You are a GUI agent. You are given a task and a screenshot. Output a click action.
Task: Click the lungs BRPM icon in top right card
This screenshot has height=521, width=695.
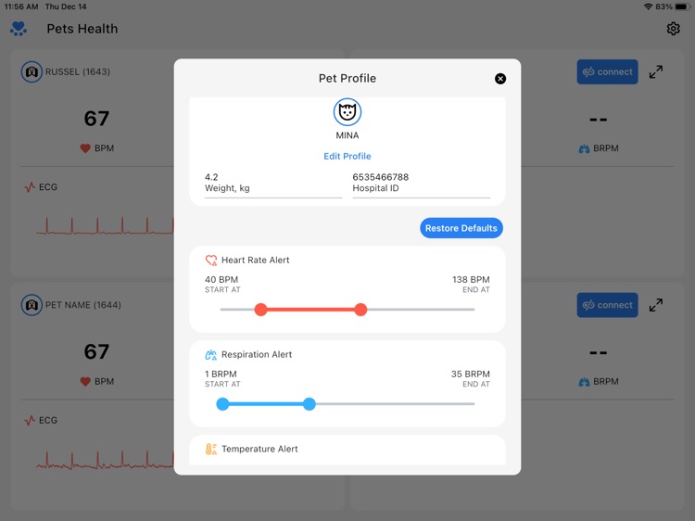click(584, 148)
